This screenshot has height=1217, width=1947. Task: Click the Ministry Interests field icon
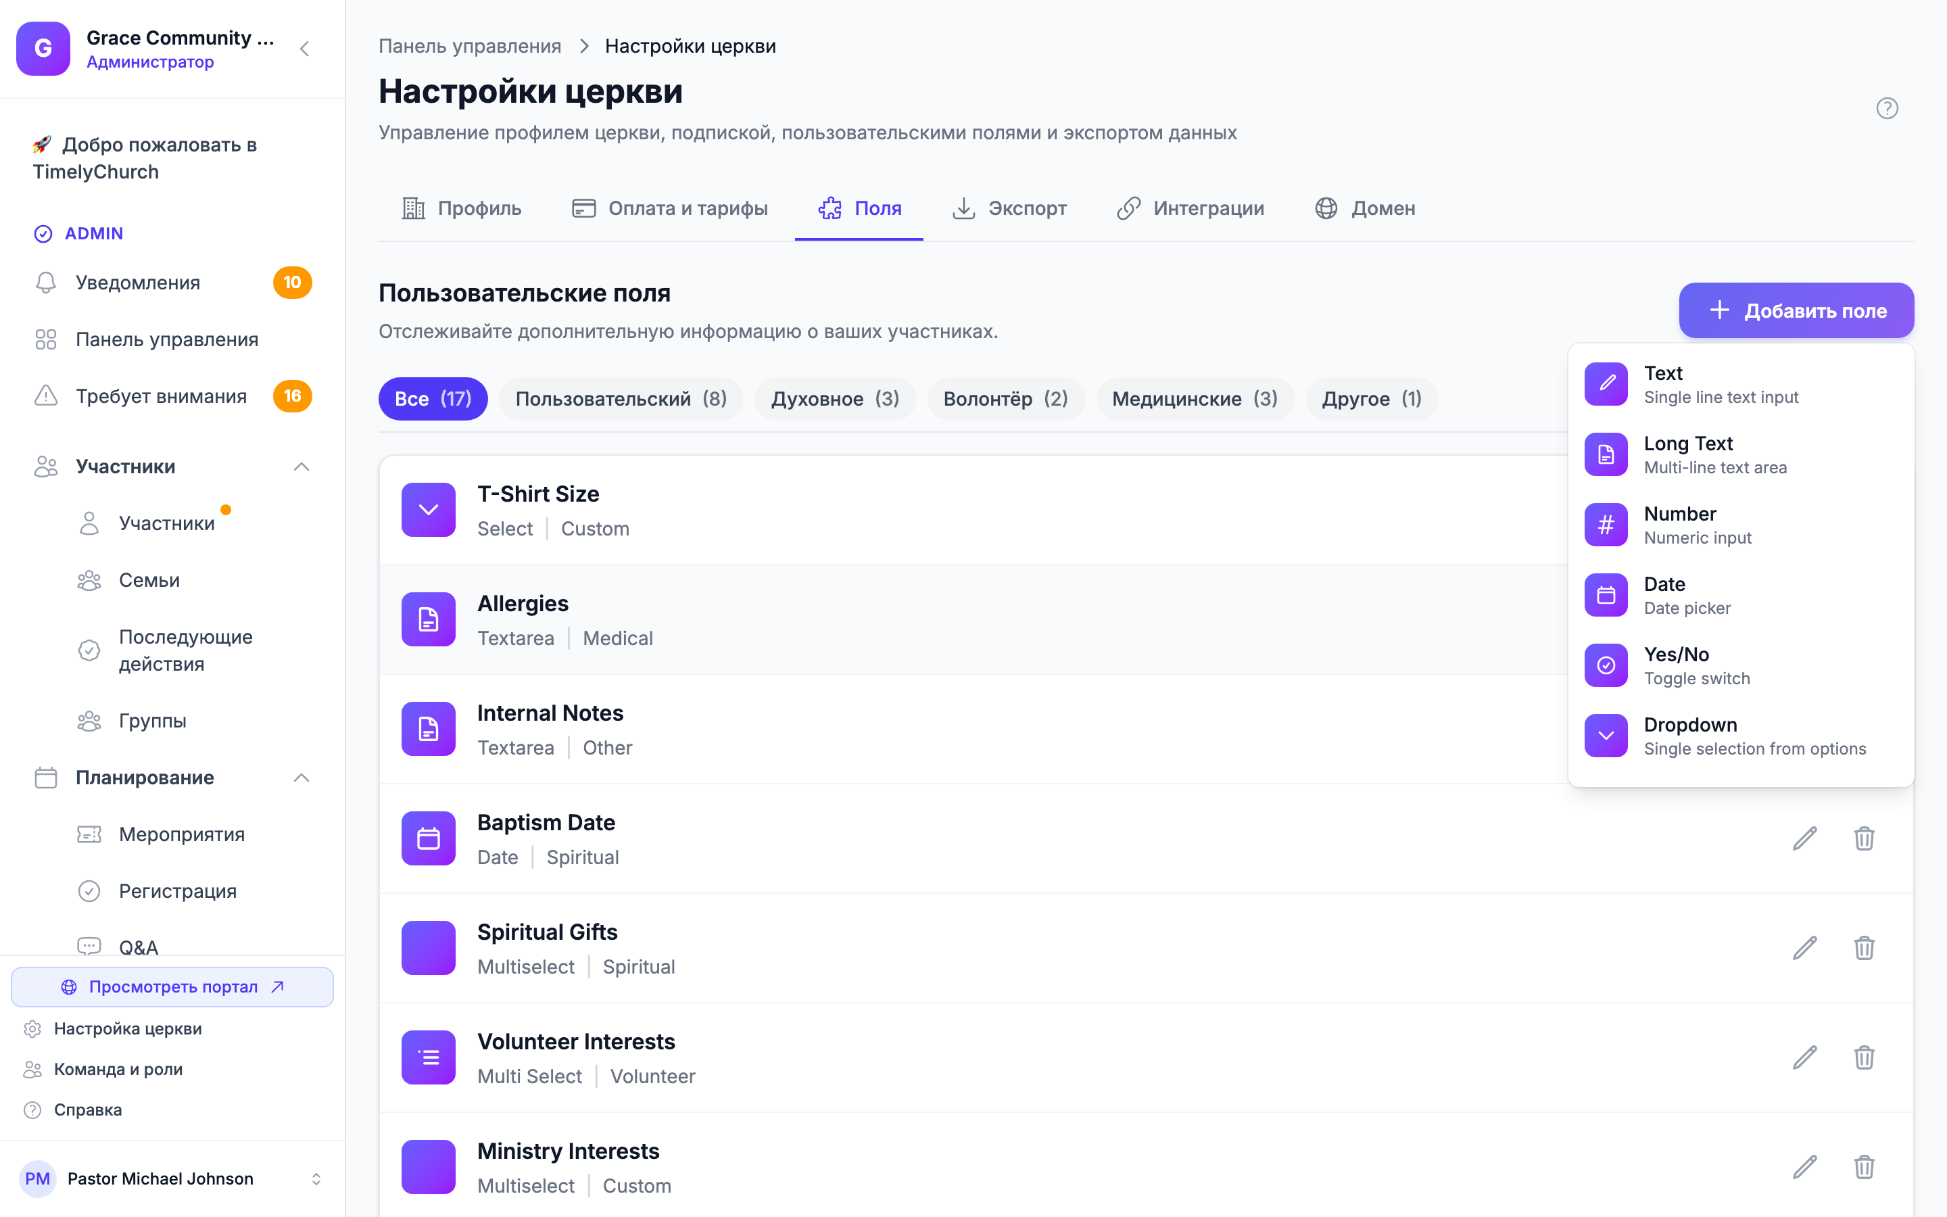(429, 1166)
